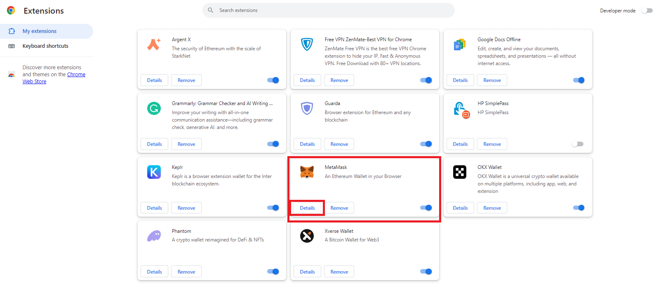This screenshot has width=656, height=288.
Task: Click the Google Docs Offline icon
Action: coord(460,44)
